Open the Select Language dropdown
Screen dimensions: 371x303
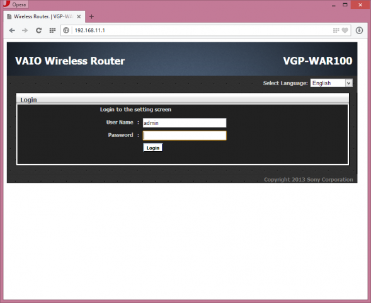click(x=331, y=83)
